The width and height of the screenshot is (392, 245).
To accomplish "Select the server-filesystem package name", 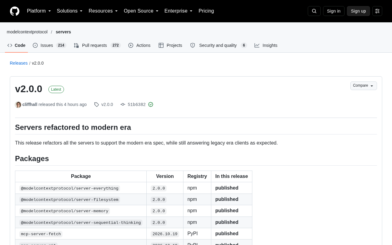I will [x=70, y=200].
